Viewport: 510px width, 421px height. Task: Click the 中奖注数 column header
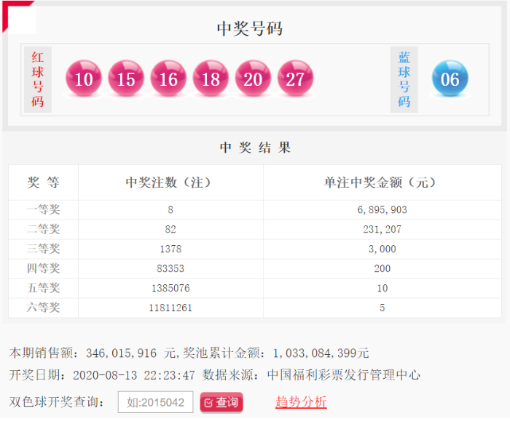click(x=170, y=183)
